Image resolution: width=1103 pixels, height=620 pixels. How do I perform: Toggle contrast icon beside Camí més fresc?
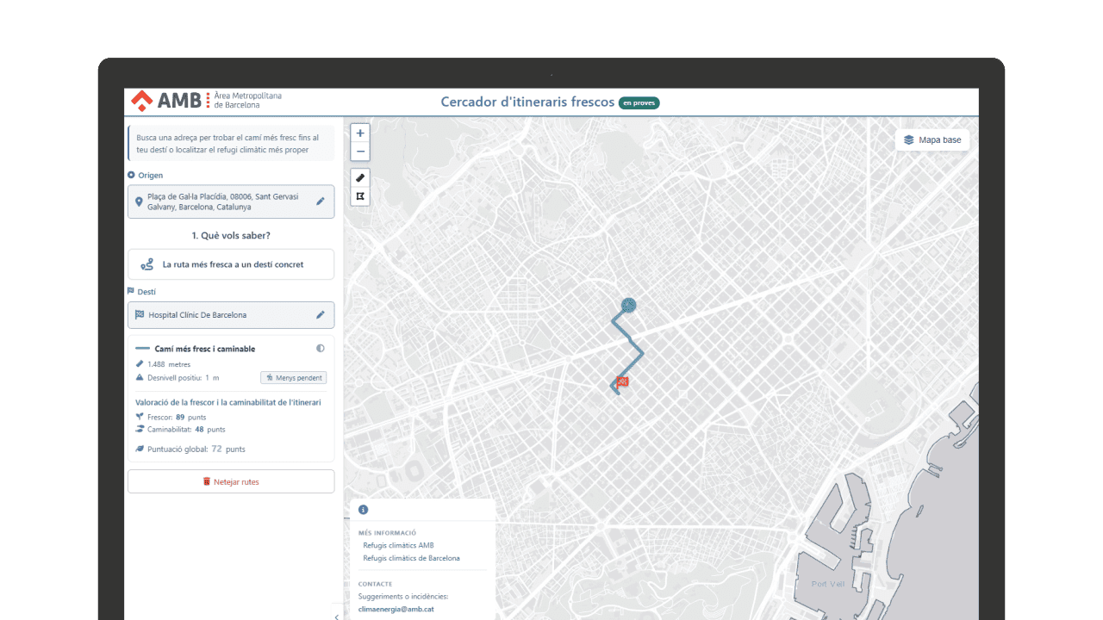(321, 349)
